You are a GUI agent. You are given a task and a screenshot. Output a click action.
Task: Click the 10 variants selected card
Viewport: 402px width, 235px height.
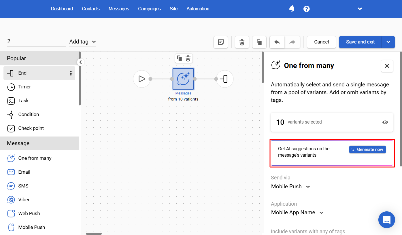point(332,122)
